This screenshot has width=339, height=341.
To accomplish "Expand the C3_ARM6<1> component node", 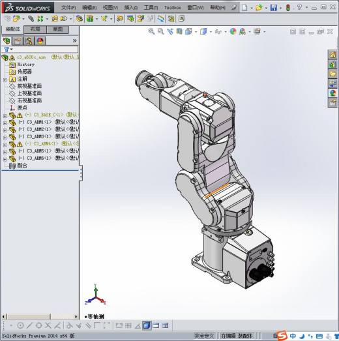I will [x=5, y=159].
